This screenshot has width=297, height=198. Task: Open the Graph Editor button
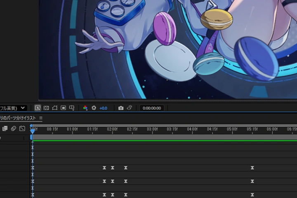coord(22,128)
